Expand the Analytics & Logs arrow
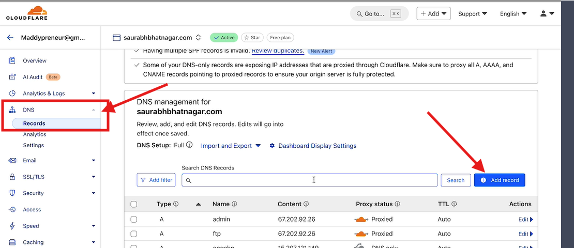Image resolution: width=574 pixels, height=248 pixels. click(x=94, y=94)
